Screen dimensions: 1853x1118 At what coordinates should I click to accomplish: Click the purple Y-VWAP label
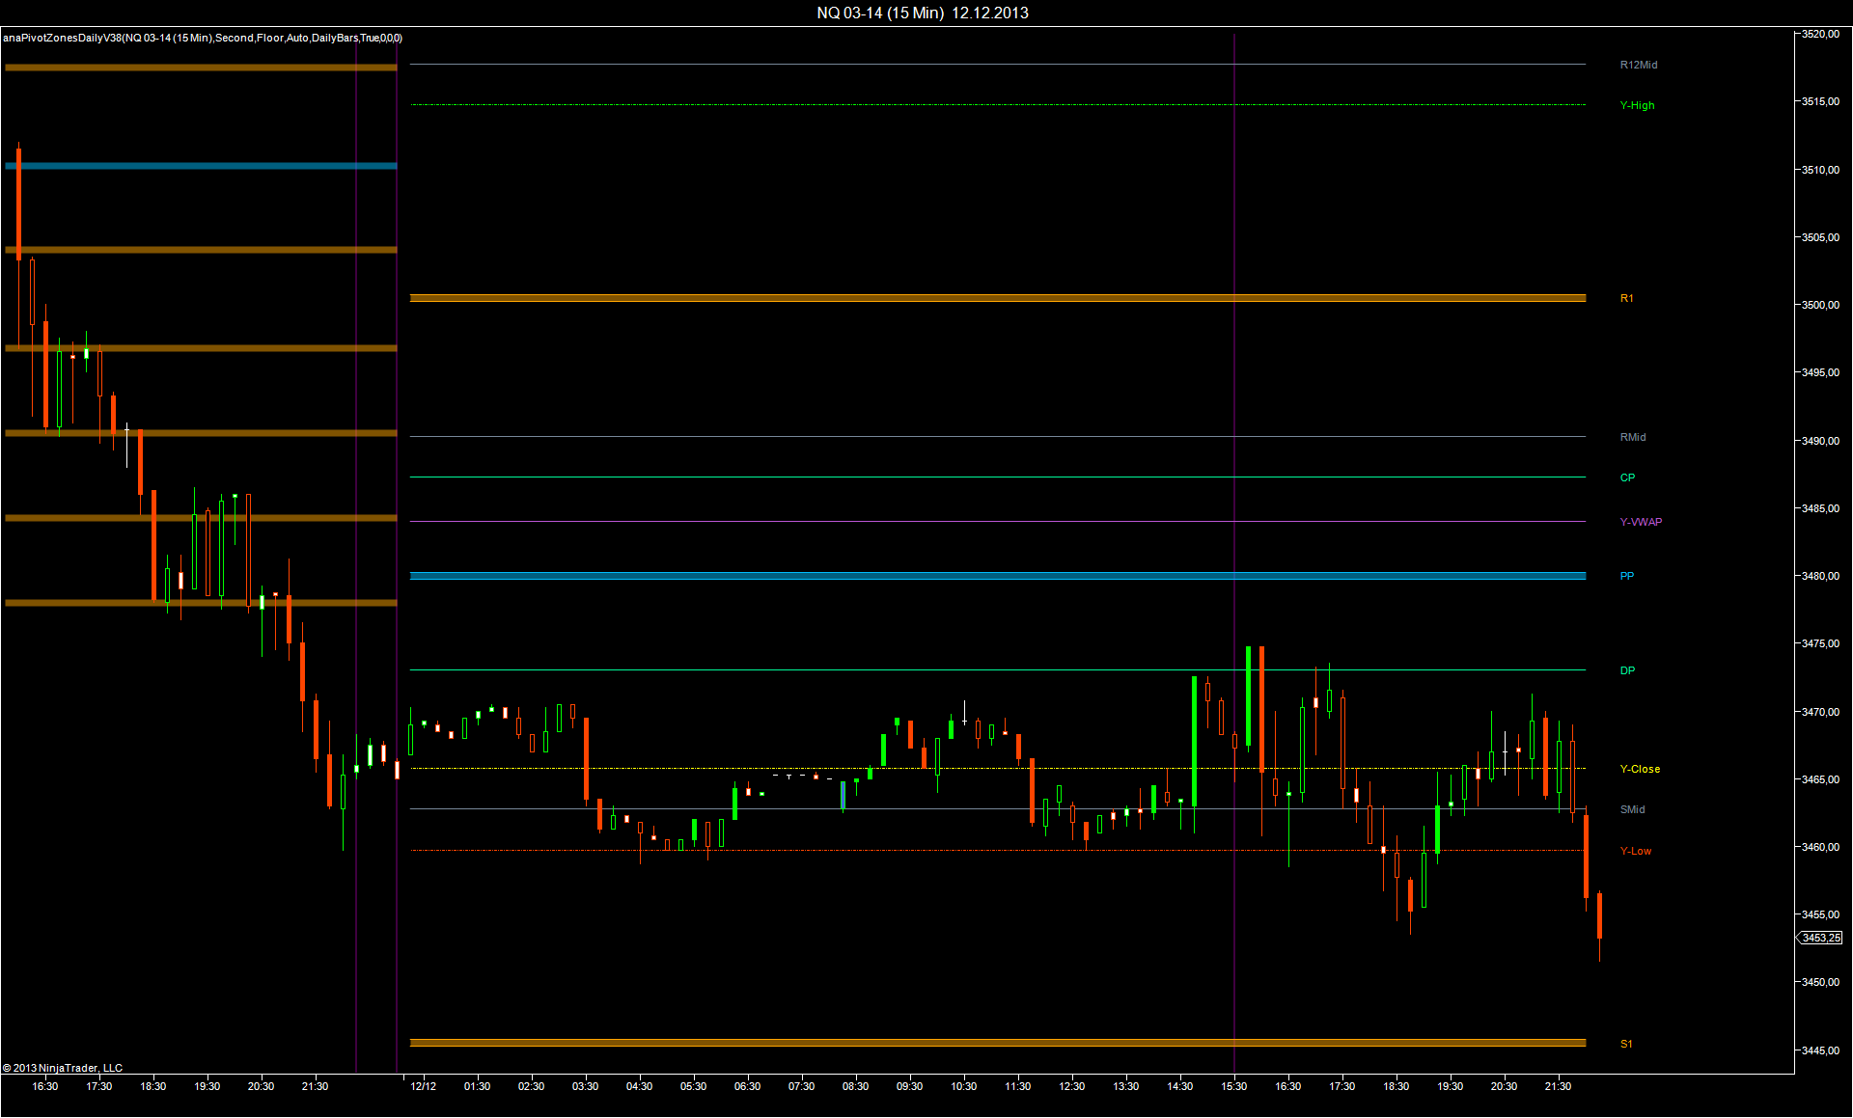point(1641,522)
